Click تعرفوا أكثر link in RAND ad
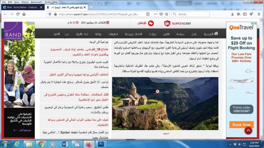This screenshot has height=148, width=264. 22,130
